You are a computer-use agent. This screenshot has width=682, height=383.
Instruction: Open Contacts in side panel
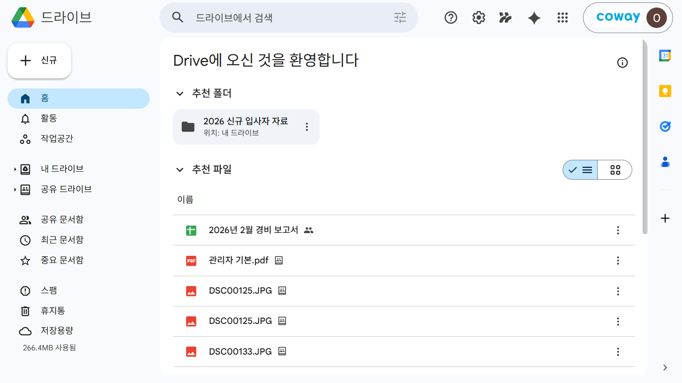(x=665, y=162)
